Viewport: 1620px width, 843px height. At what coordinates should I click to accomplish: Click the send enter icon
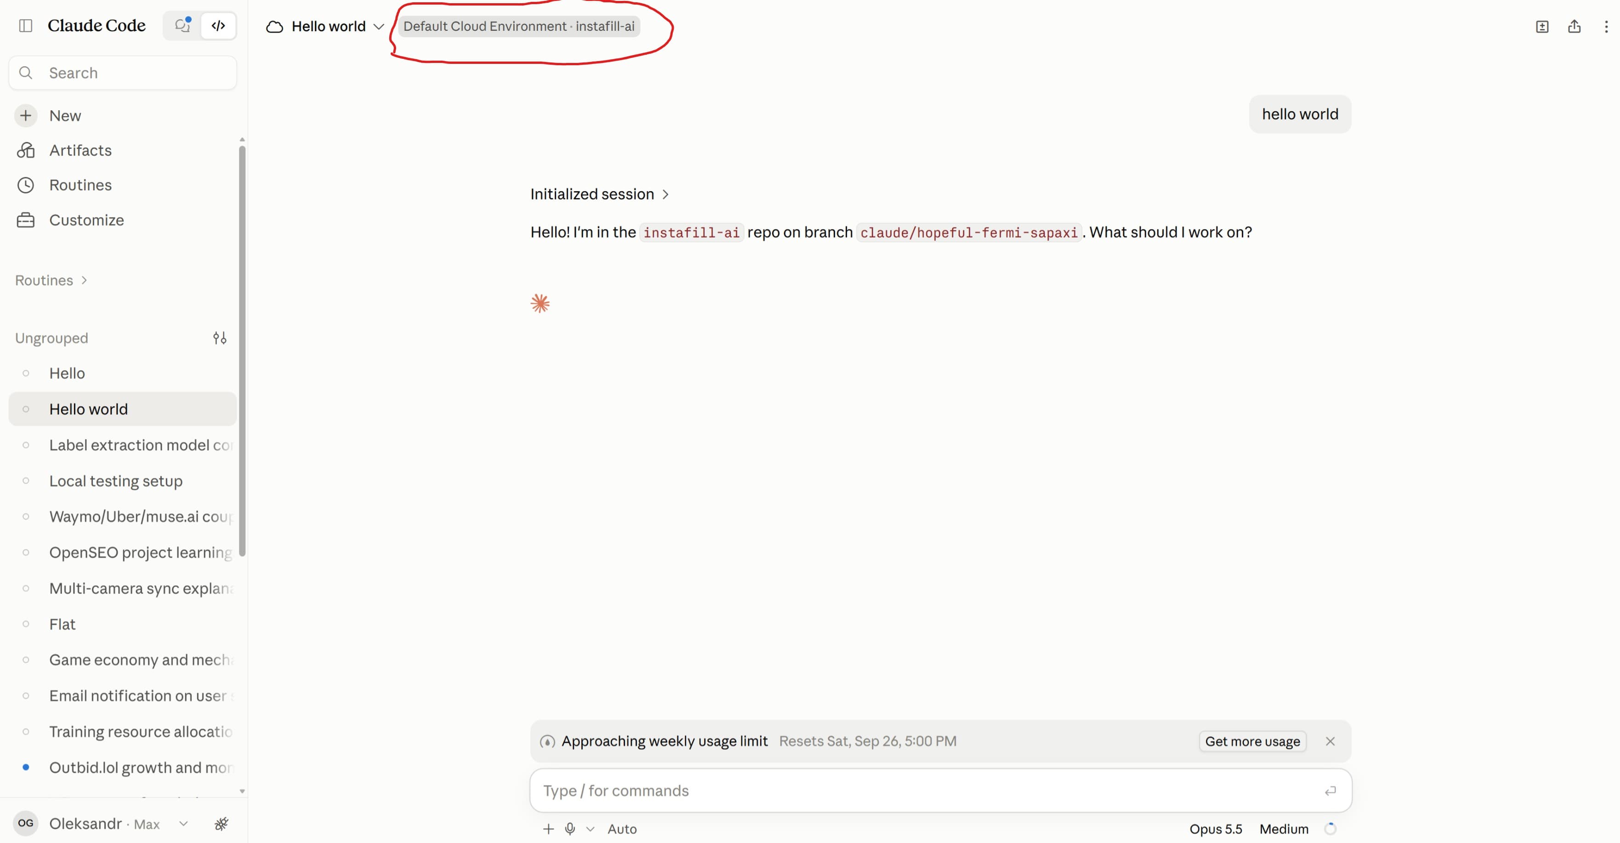tap(1330, 791)
